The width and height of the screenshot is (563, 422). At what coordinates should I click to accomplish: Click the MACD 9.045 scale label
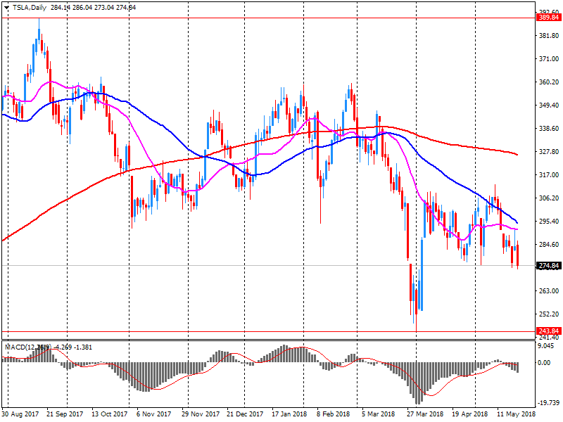(x=545, y=345)
